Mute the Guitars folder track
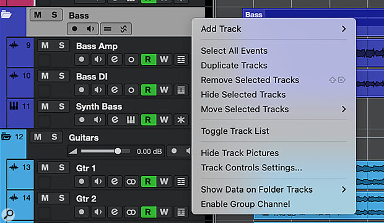The width and height of the screenshot is (384, 223). [x=38, y=137]
